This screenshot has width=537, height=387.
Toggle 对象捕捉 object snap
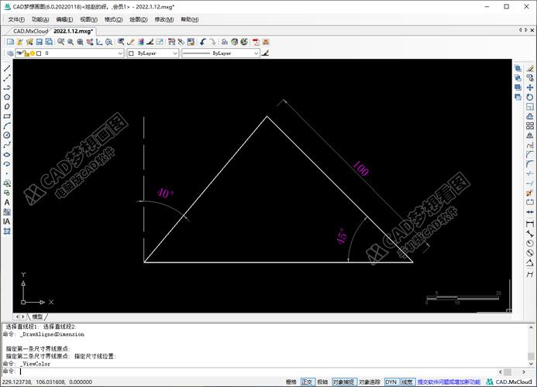(x=344, y=382)
